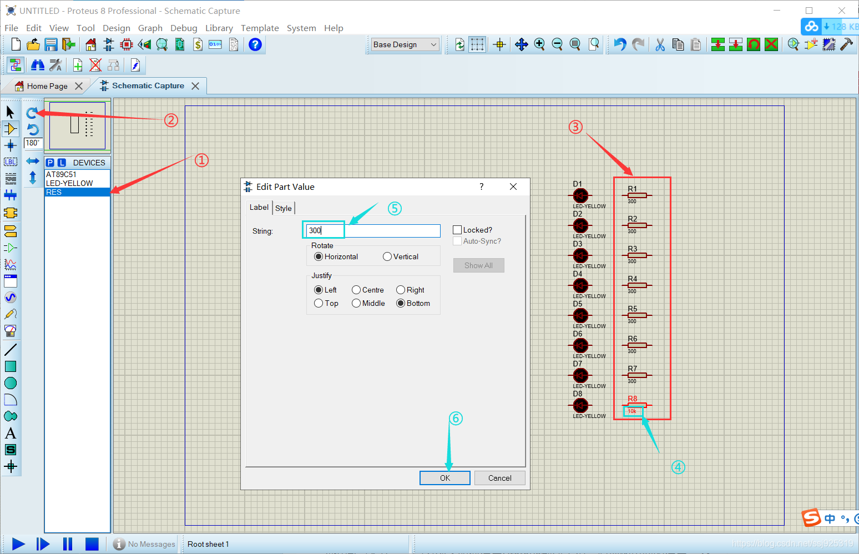Screen dimensions: 859x554
Task: Select the Middle justify radio button
Action: [x=356, y=303]
